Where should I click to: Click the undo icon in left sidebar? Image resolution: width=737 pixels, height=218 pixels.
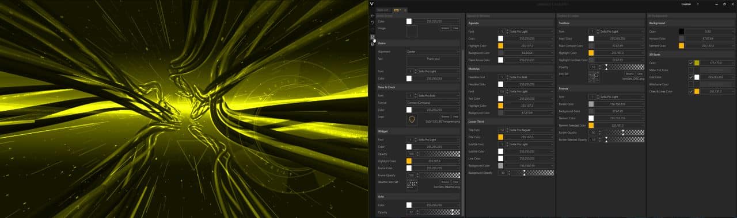click(x=373, y=22)
